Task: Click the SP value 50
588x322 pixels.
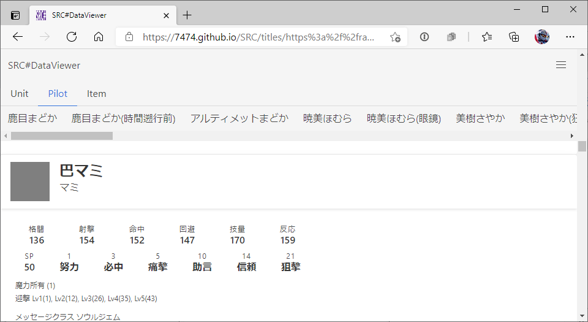Action: (x=29, y=267)
